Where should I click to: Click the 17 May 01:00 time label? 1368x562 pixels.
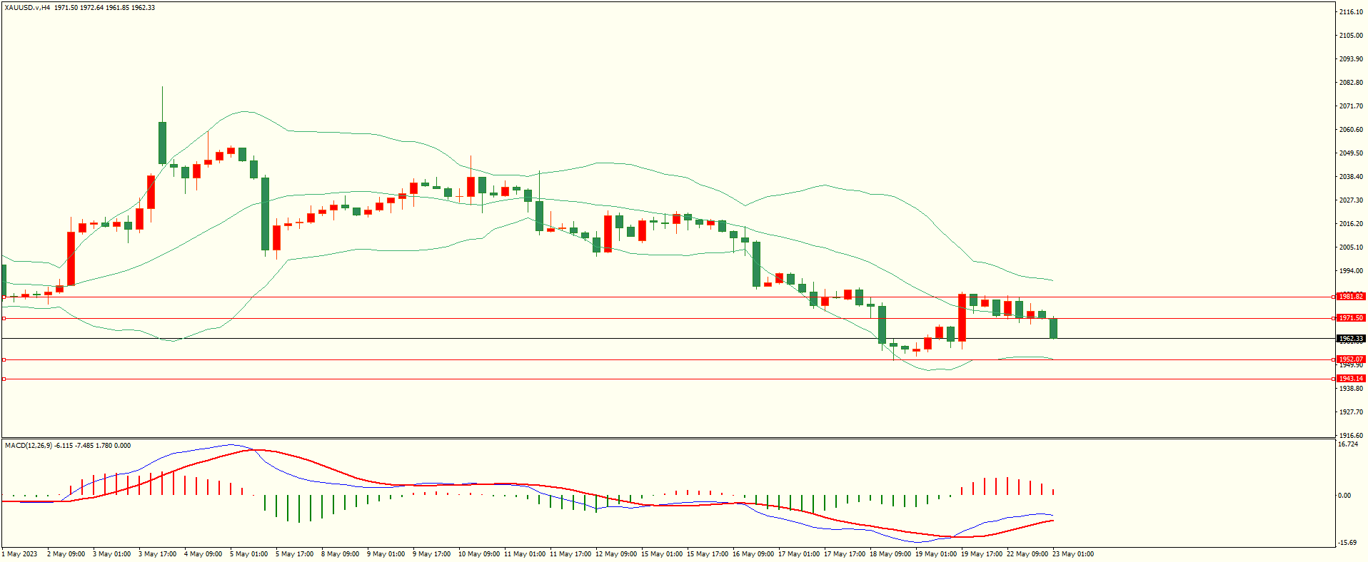(799, 554)
